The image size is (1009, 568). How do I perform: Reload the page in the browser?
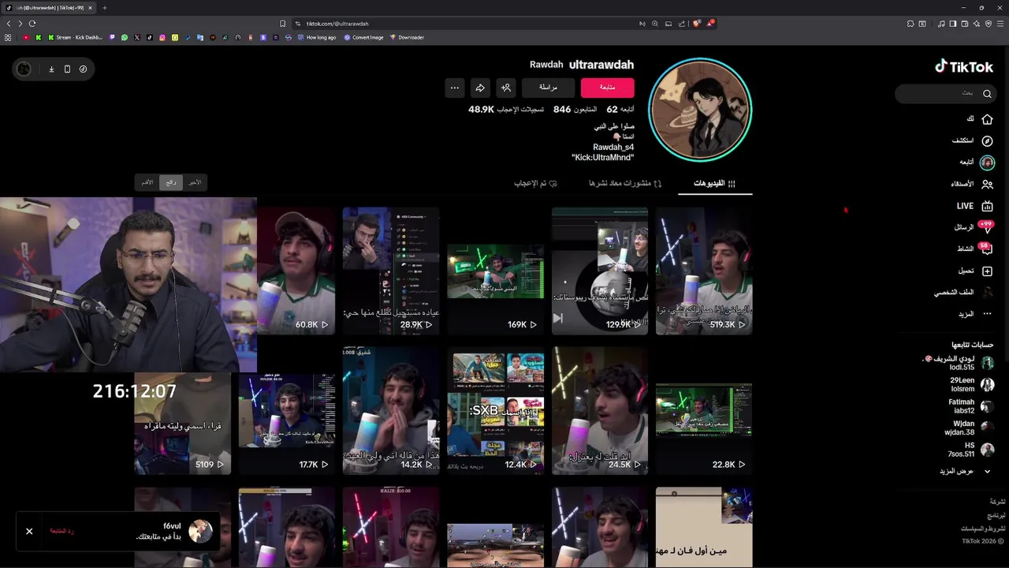[x=32, y=24]
